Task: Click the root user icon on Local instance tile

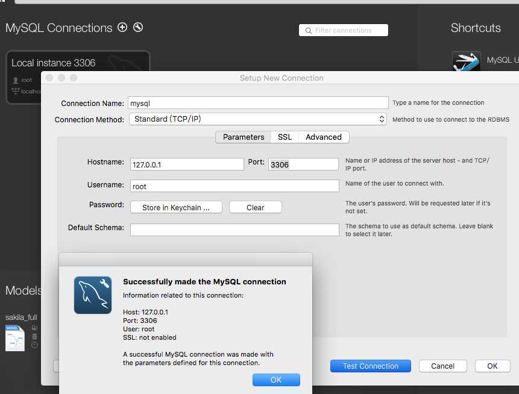Action: click(16, 80)
